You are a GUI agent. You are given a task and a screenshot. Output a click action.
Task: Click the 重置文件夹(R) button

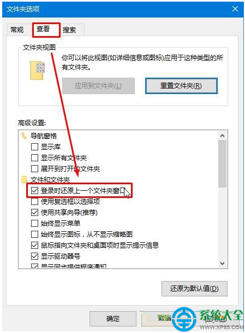pyautogui.click(x=181, y=86)
